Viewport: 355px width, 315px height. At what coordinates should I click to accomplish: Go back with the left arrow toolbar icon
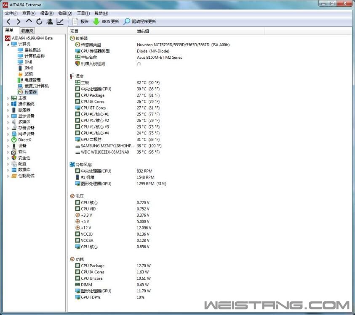[x=8, y=22]
